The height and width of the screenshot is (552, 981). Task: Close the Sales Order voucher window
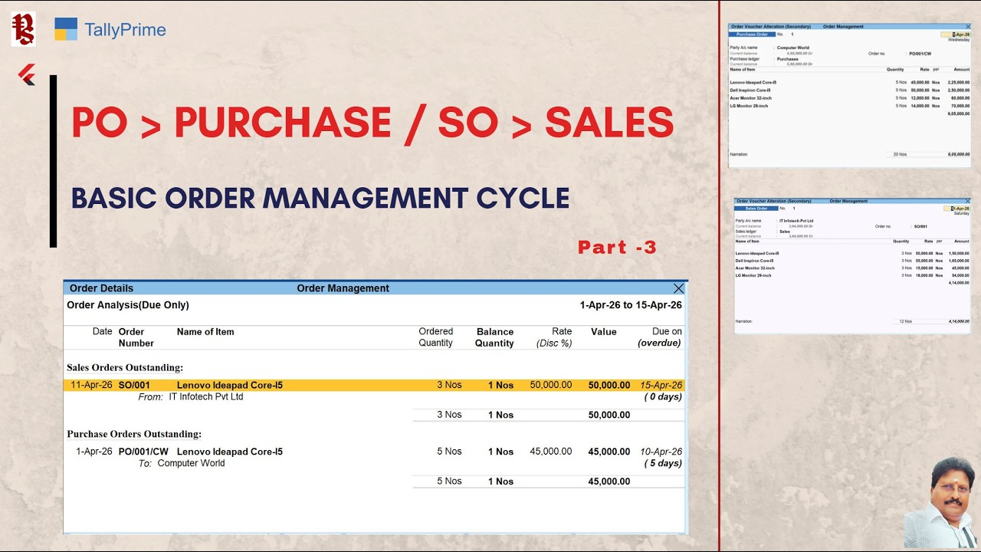tap(968, 201)
